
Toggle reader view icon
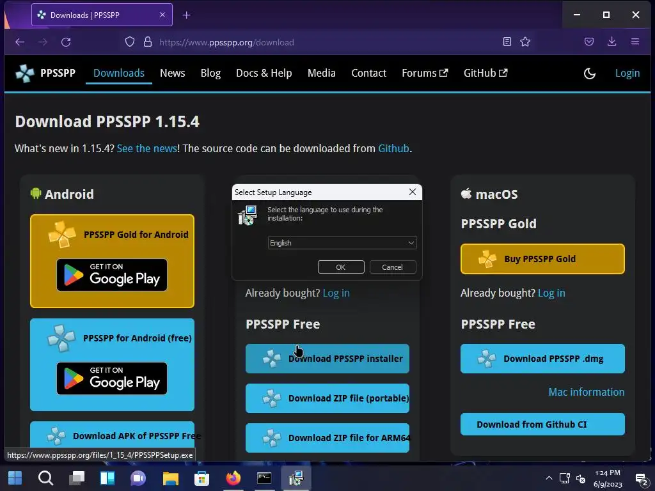(507, 42)
